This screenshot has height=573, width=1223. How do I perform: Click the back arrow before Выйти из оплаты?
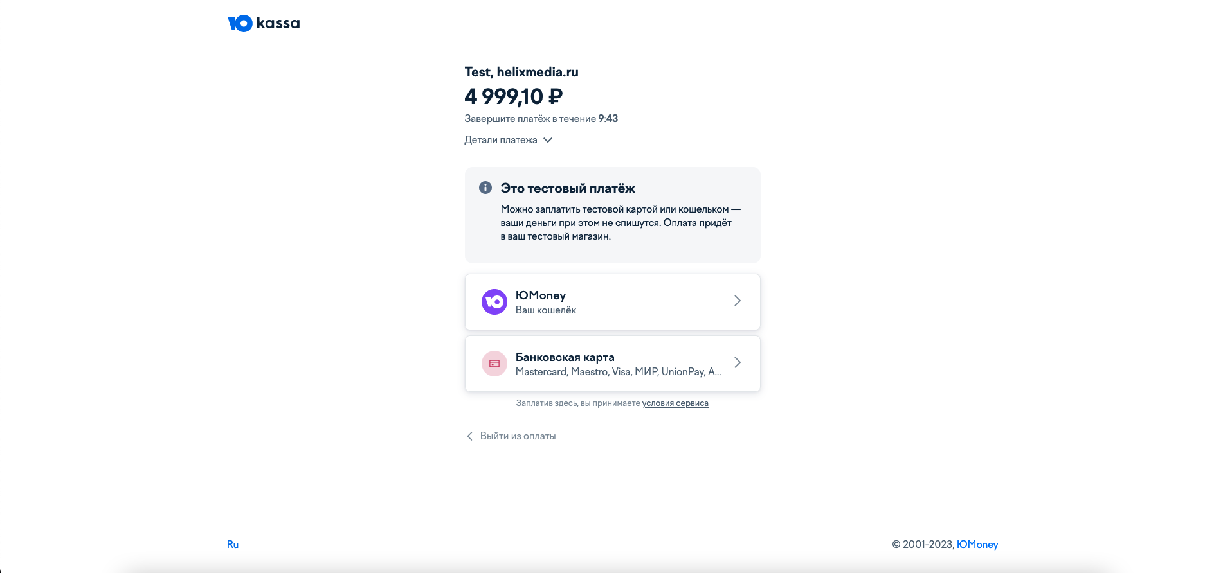point(469,436)
